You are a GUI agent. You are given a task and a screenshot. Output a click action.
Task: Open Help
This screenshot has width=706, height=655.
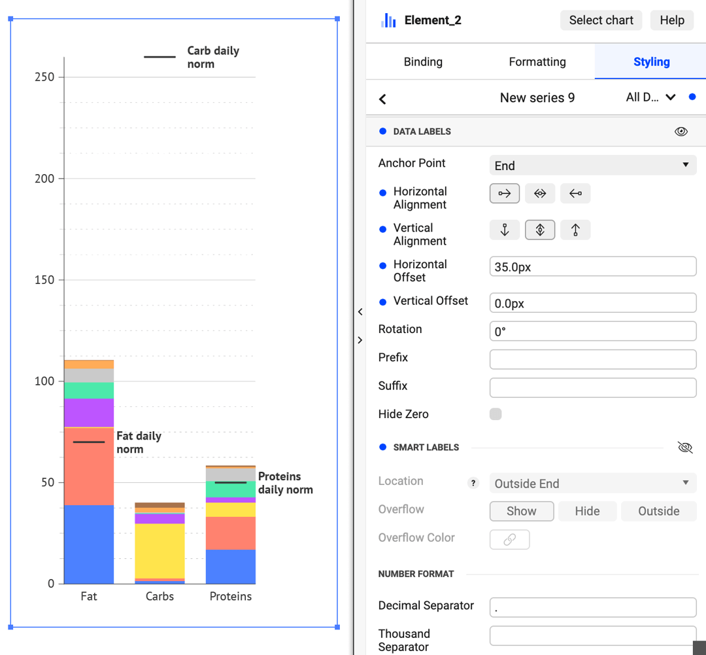click(671, 20)
